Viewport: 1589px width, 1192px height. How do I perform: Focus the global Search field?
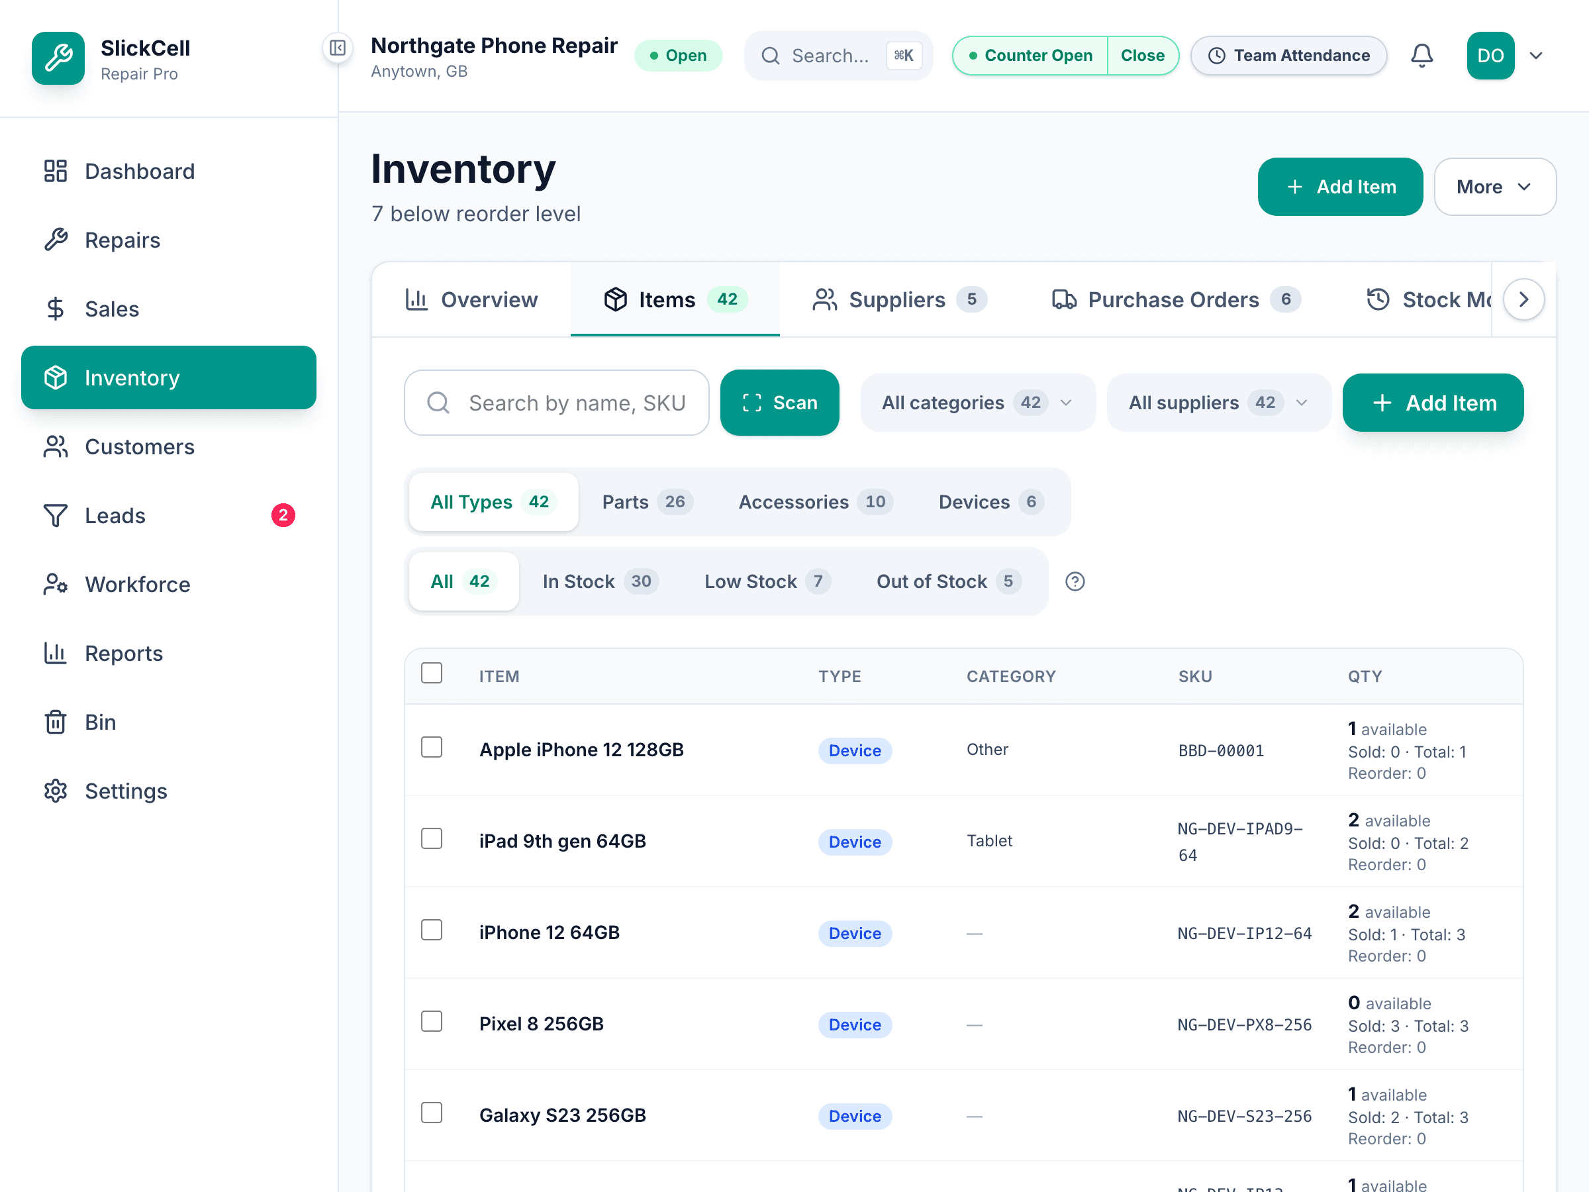pos(838,56)
